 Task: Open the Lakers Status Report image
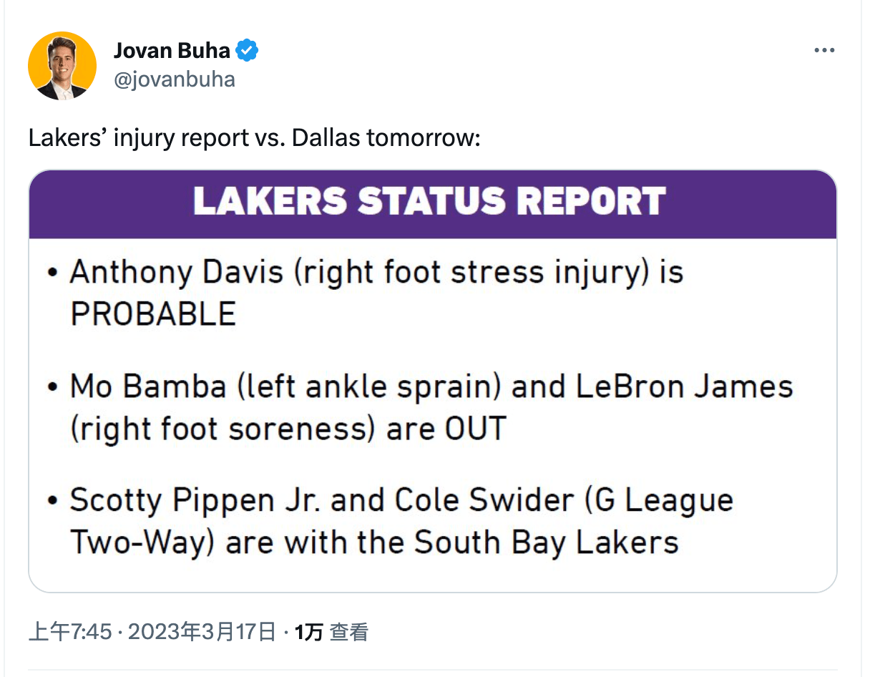pos(433,381)
